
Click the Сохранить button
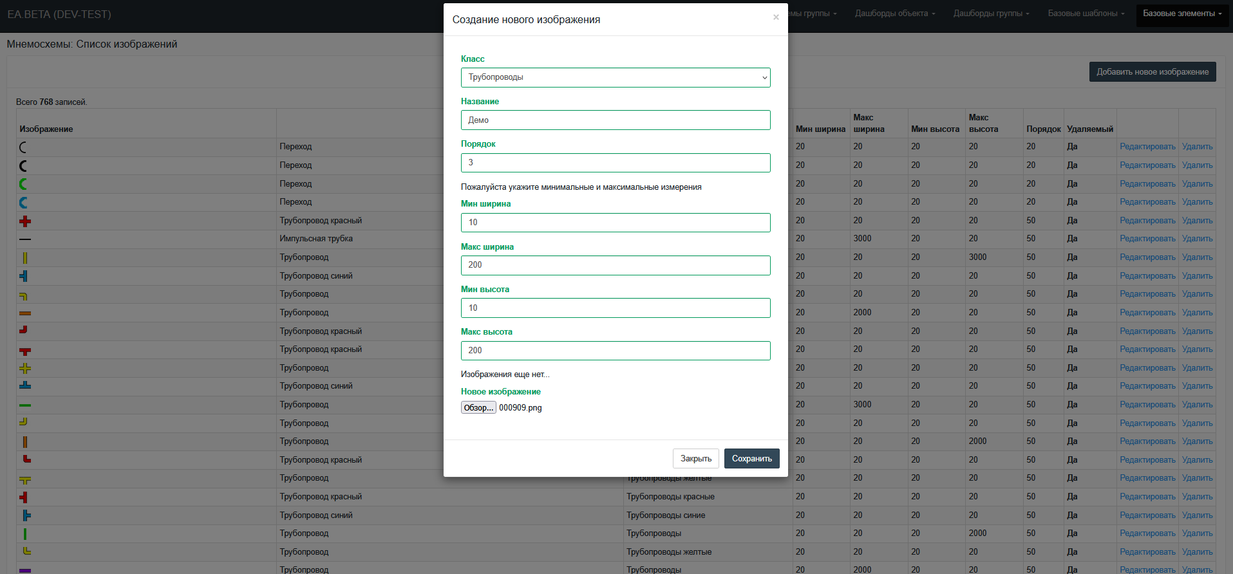pos(752,459)
